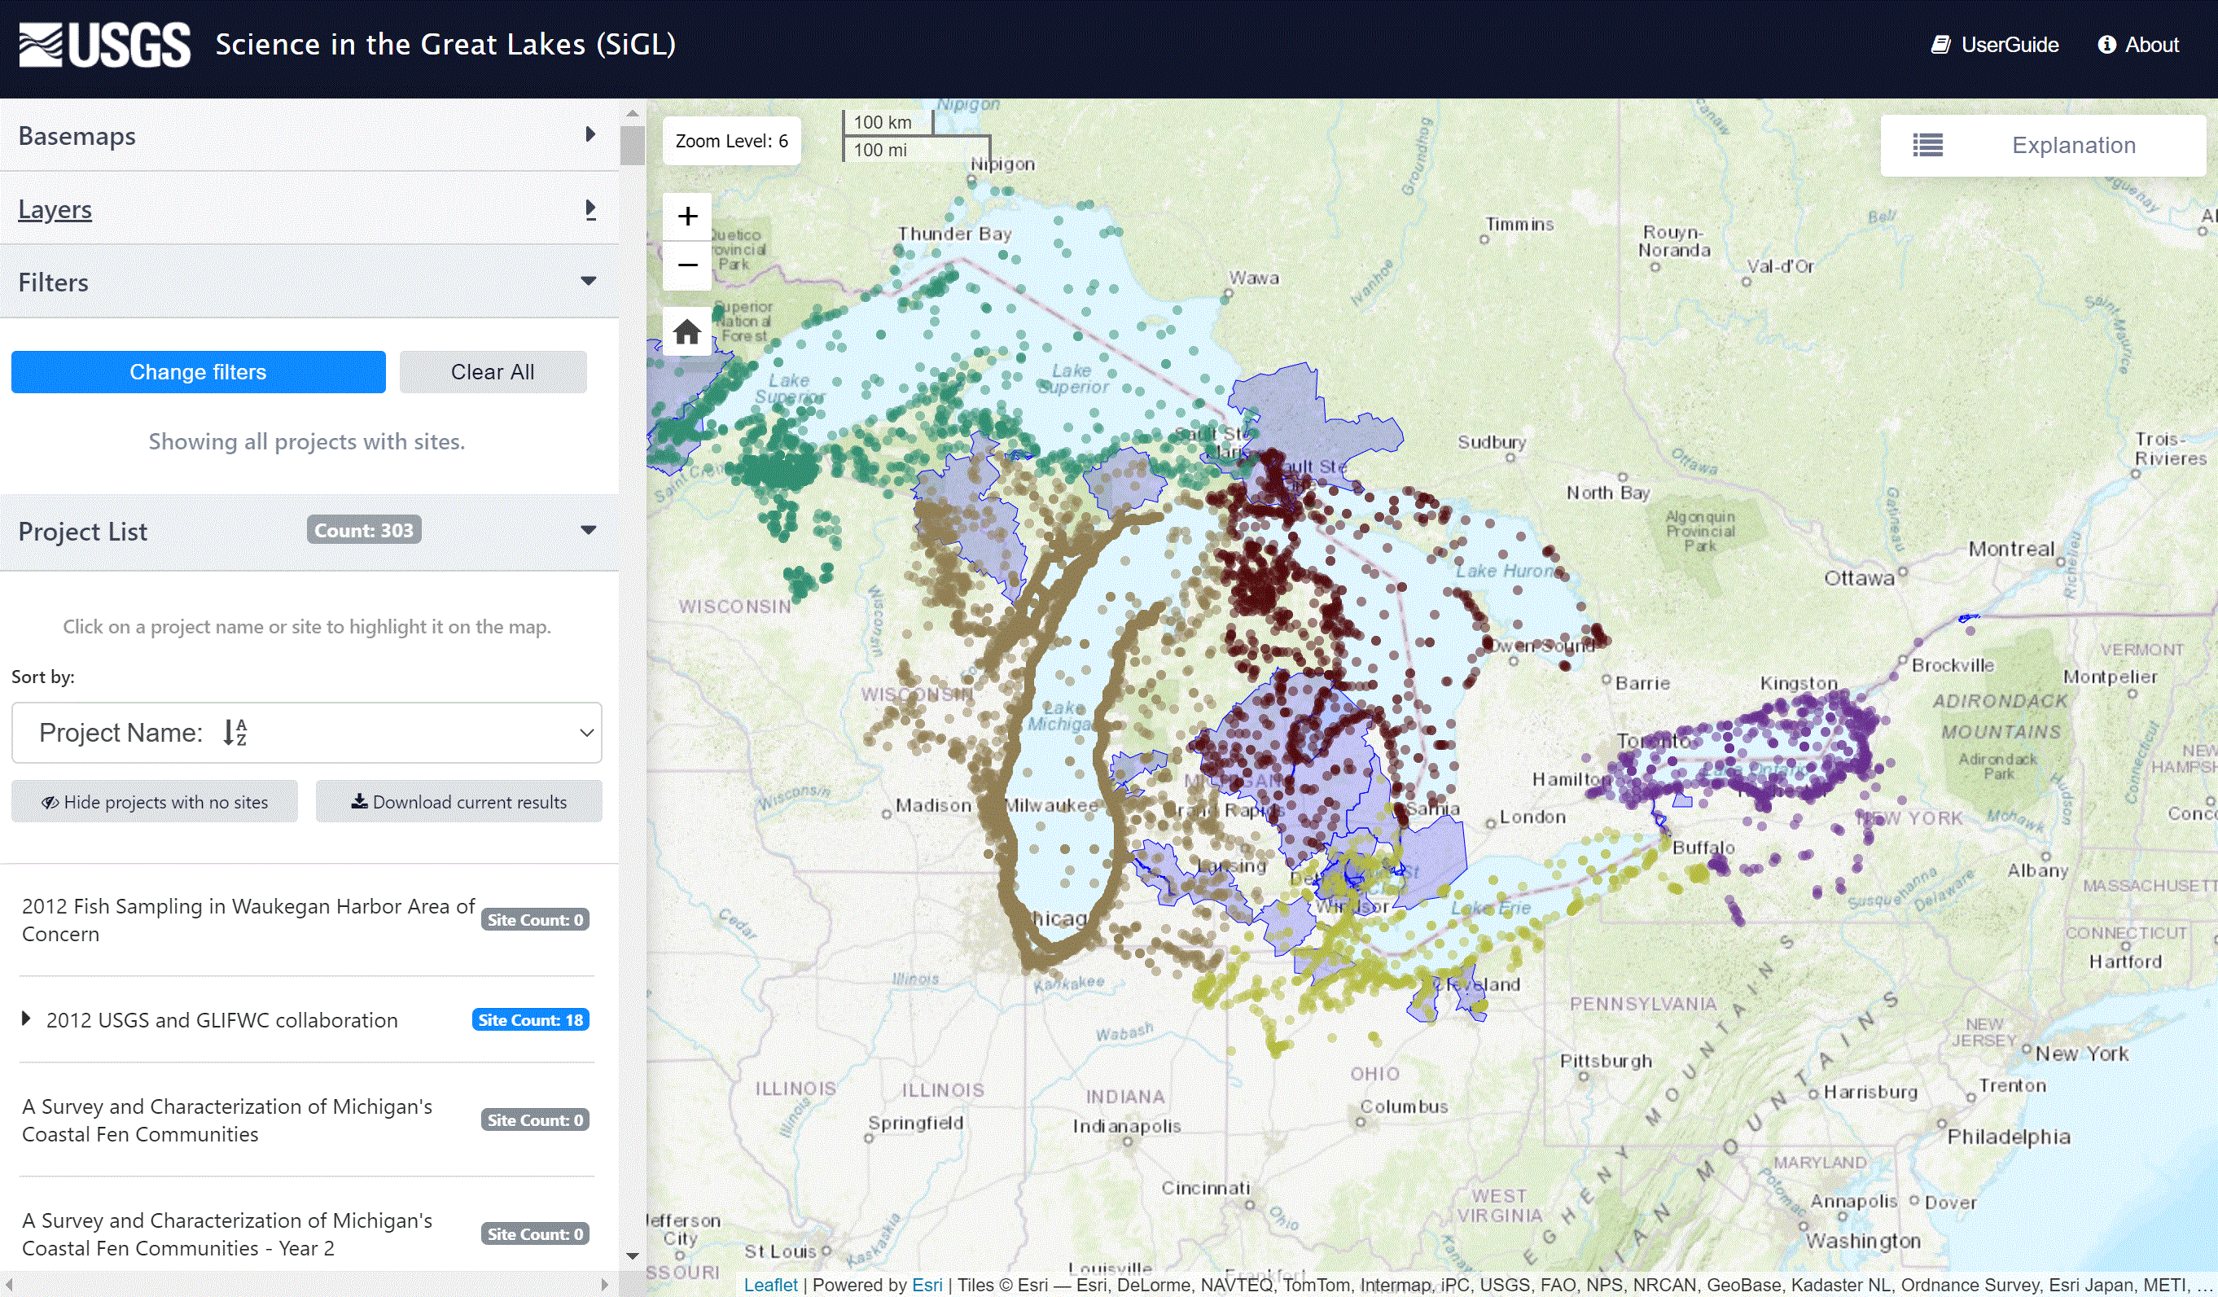Expand the Filters panel dropdown

click(x=590, y=283)
